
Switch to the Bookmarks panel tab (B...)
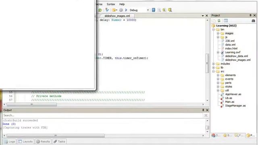tap(227, 135)
